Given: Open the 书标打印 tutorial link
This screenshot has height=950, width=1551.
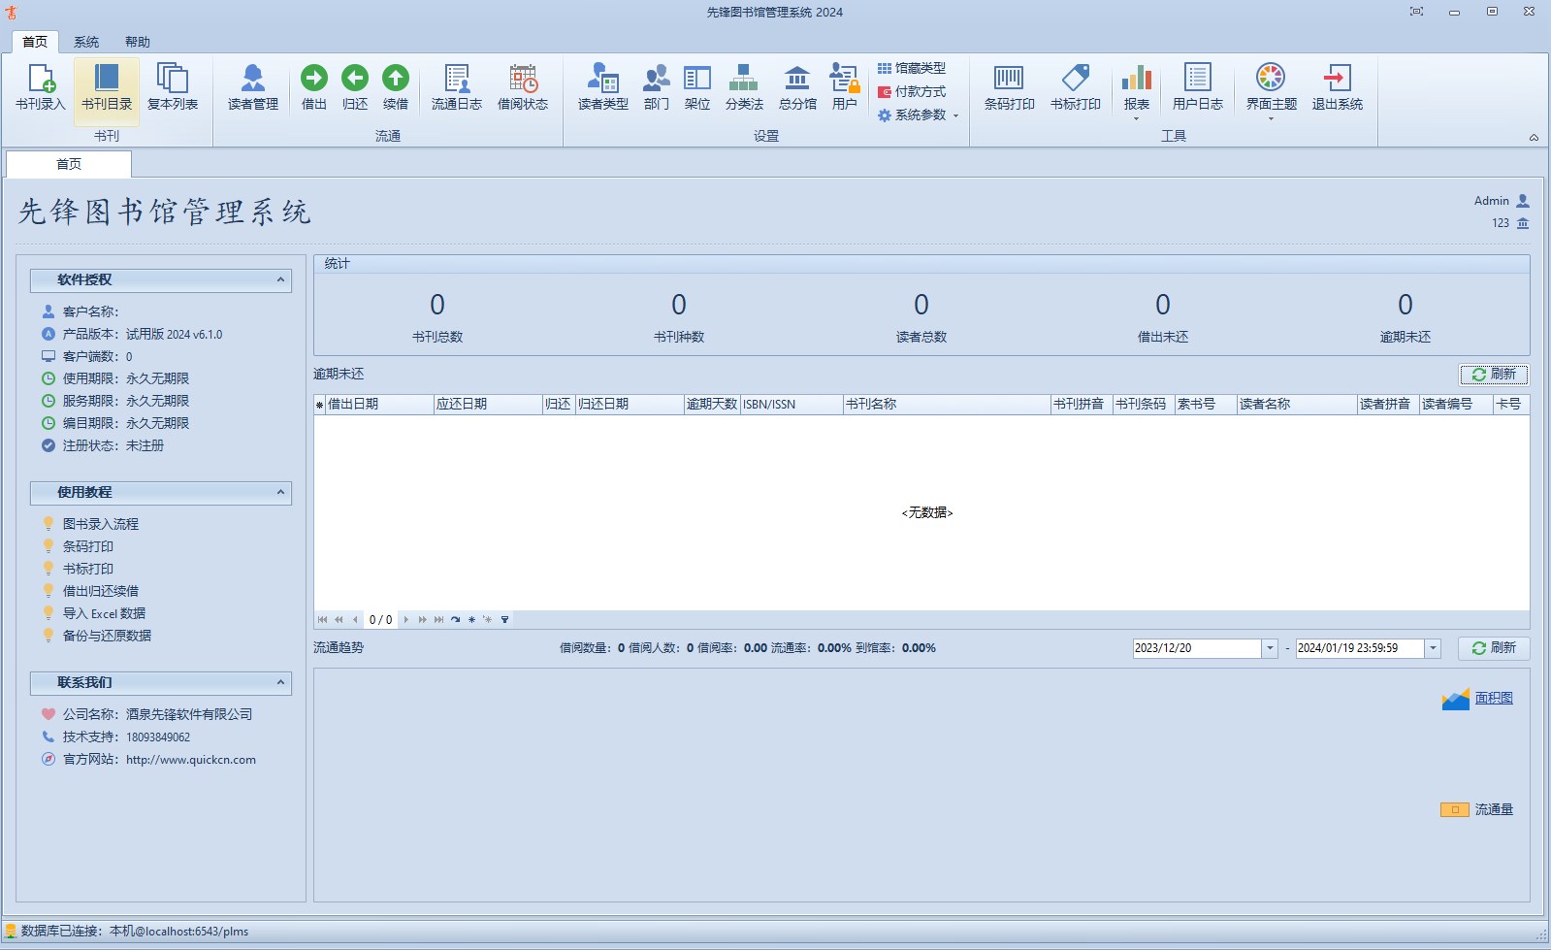Looking at the screenshot, I should click(88, 569).
